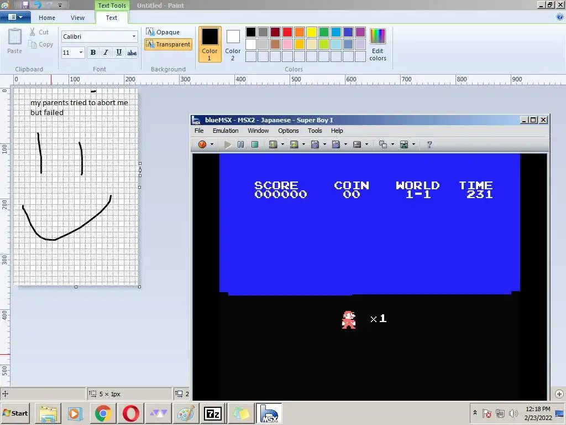
Task: Switch to the View ribbon tab
Action: click(x=77, y=18)
